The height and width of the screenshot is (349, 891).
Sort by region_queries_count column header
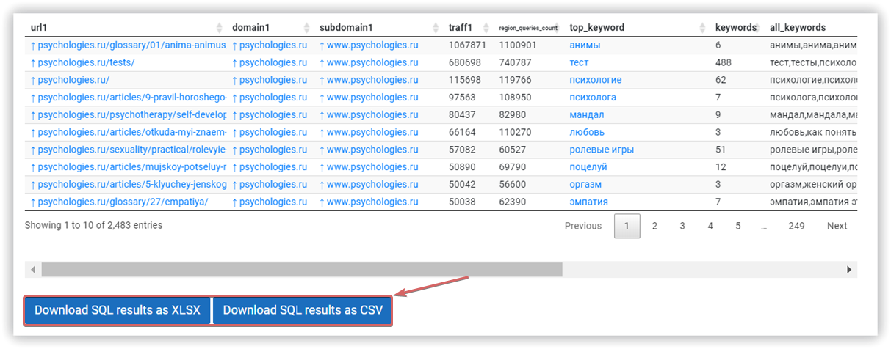click(x=529, y=27)
